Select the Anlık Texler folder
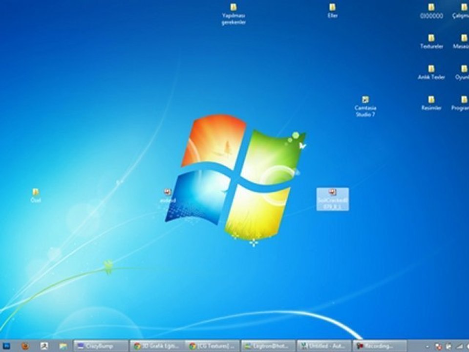This screenshot has height=352, width=469. 431,72
